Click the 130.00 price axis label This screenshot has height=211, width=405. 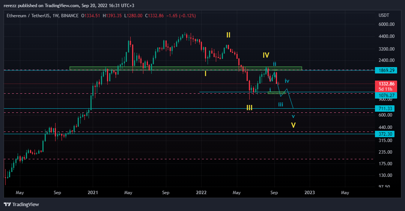coord(385,175)
